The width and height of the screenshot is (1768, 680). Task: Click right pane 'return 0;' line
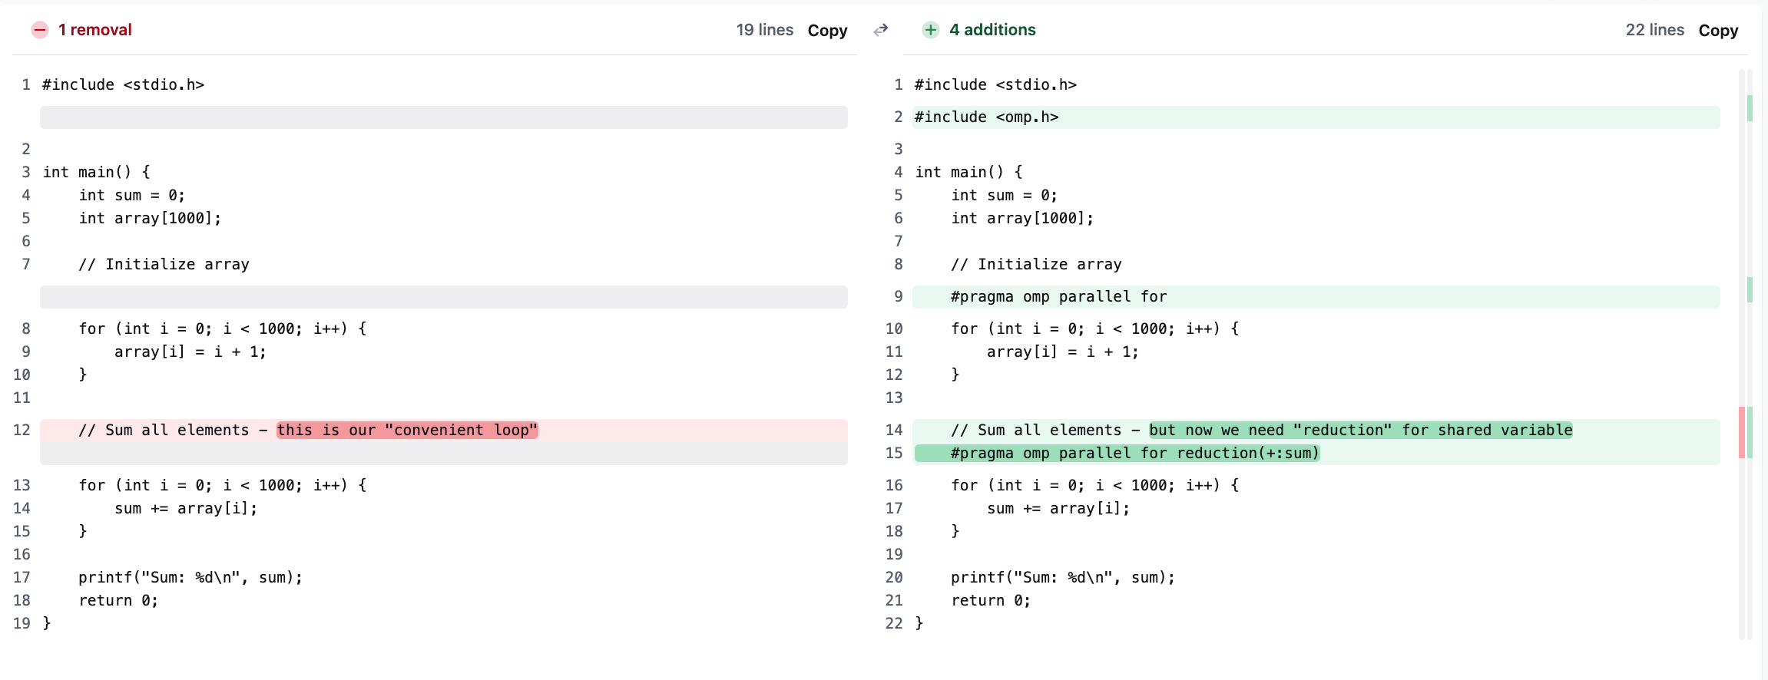(992, 601)
